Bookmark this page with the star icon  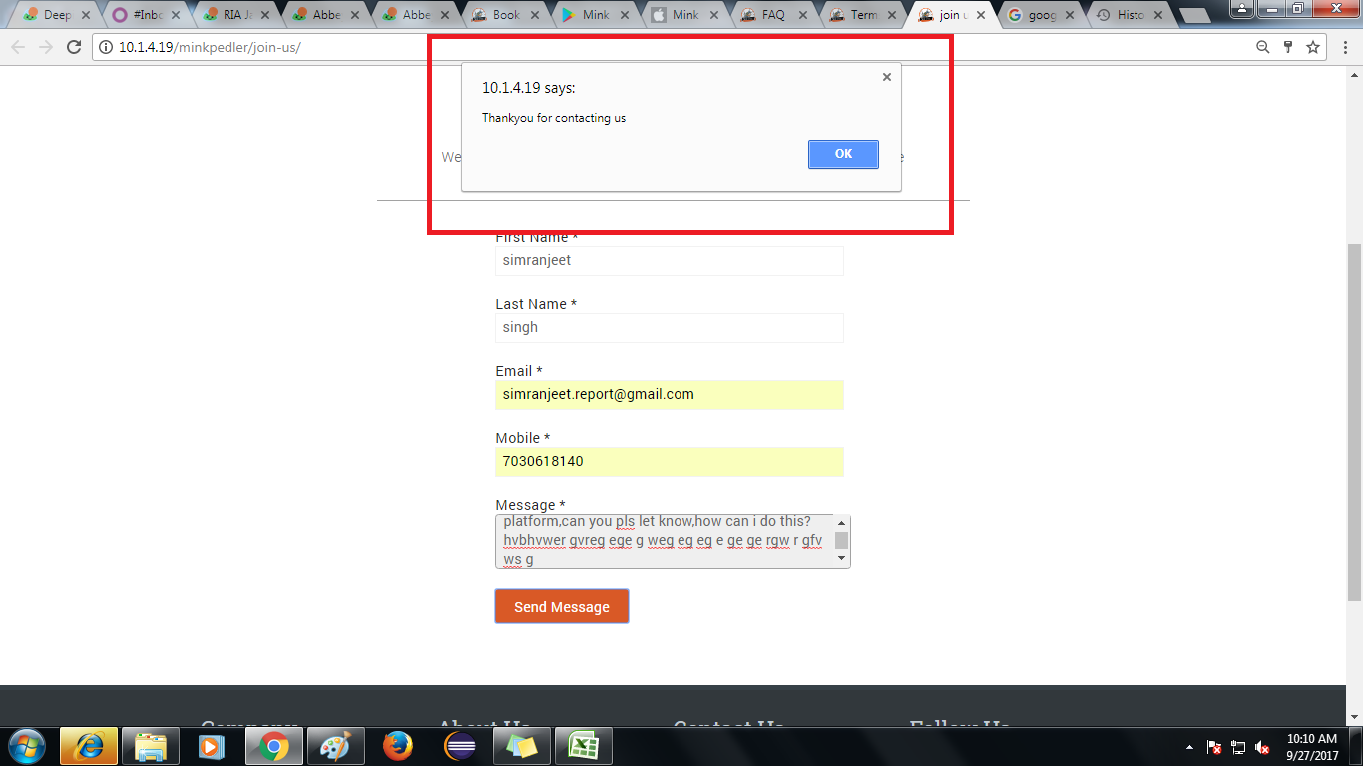(x=1313, y=47)
